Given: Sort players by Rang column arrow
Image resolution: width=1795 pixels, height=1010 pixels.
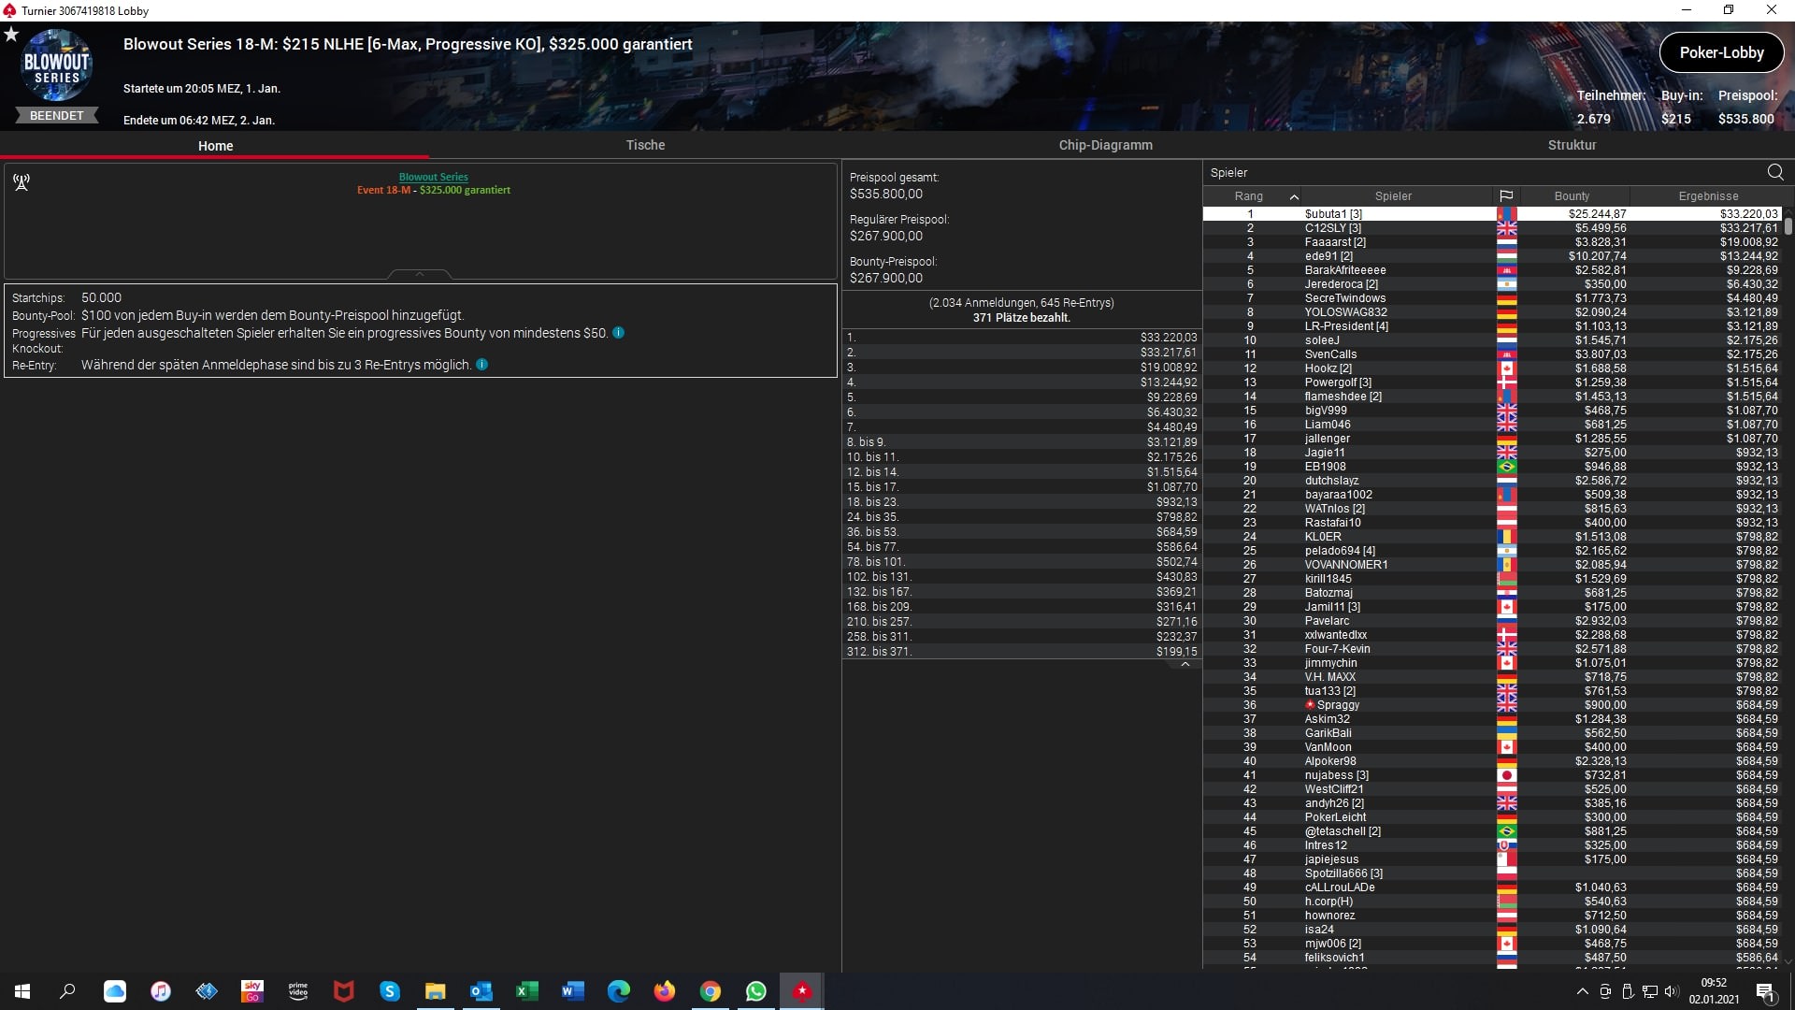Looking at the screenshot, I should tap(1294, 196).
